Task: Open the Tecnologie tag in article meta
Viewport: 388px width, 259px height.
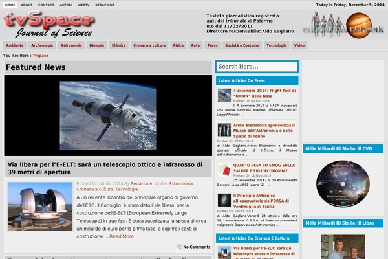Action: point(127,189)
